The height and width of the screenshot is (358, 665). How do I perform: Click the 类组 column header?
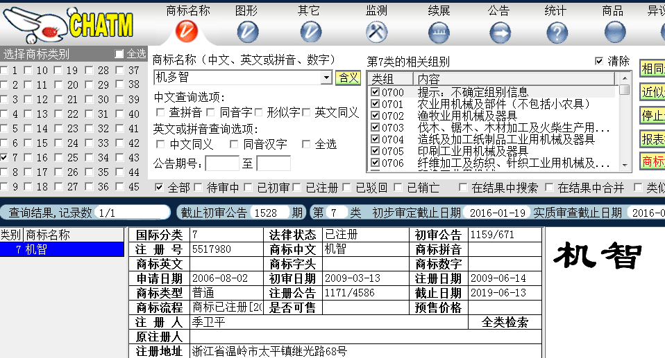(391, 79)
